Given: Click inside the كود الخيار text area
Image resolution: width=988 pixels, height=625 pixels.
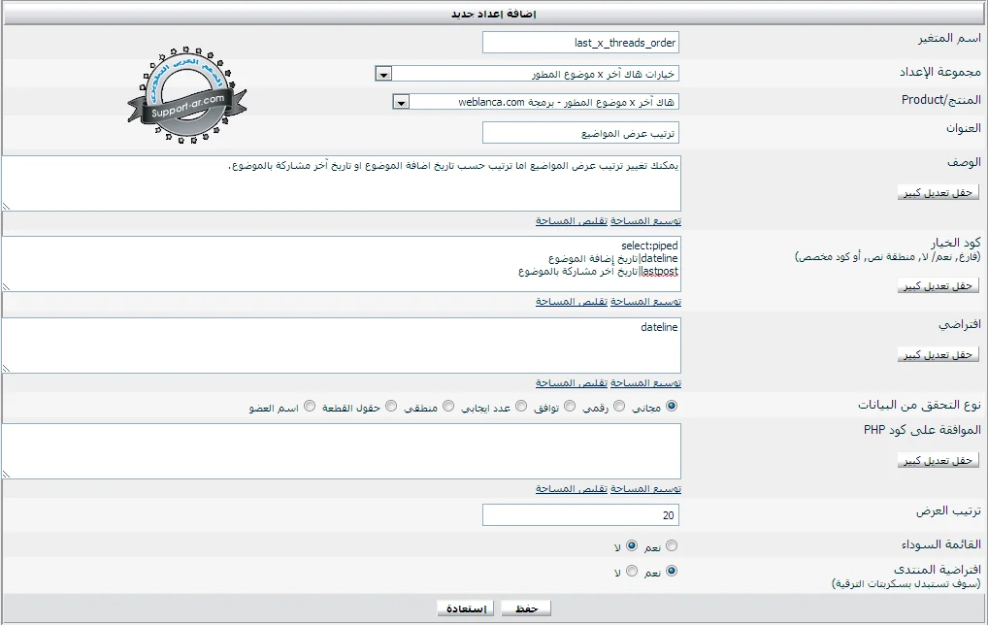Looking at the screenshot, I should click(x=388, y=263).
